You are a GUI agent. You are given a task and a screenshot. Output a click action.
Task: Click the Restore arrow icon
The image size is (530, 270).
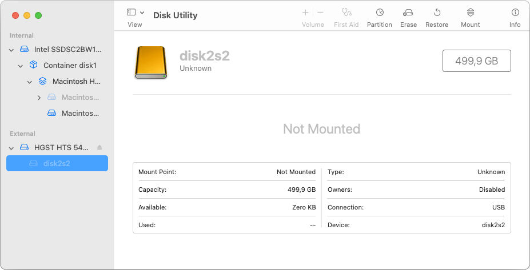437,13
